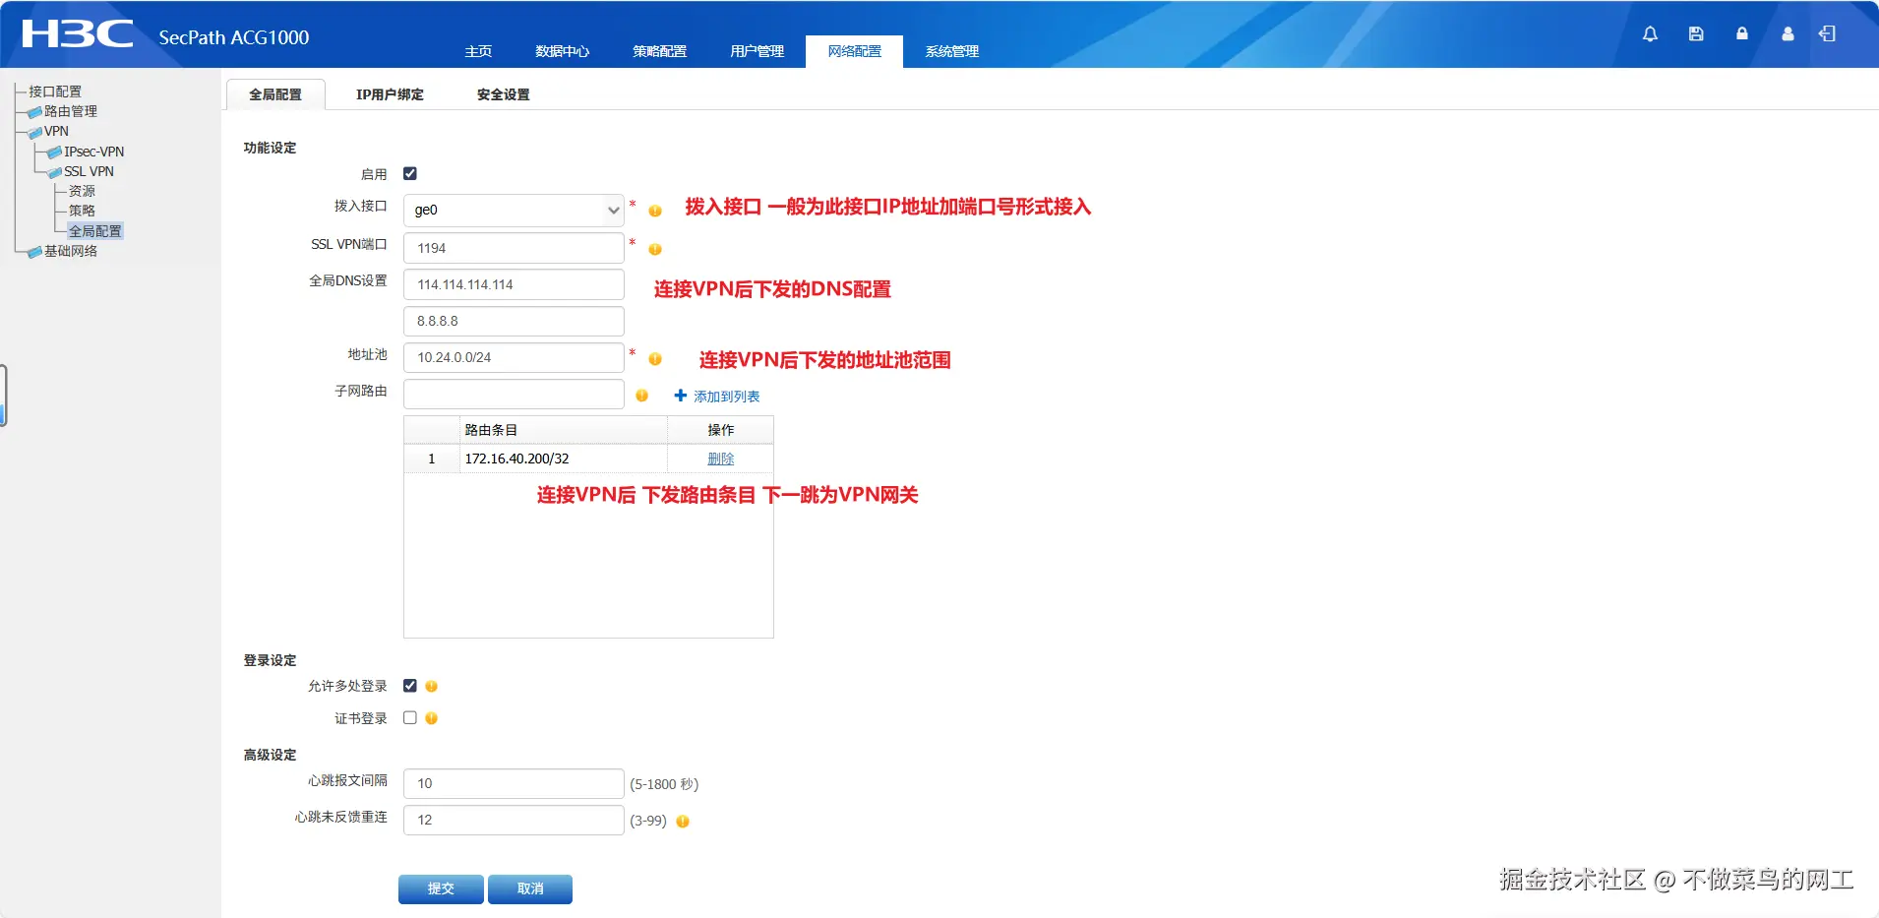Click the SSL VPN folder icon
This screenshot has height=918, width=1879.
coord(55,172)
